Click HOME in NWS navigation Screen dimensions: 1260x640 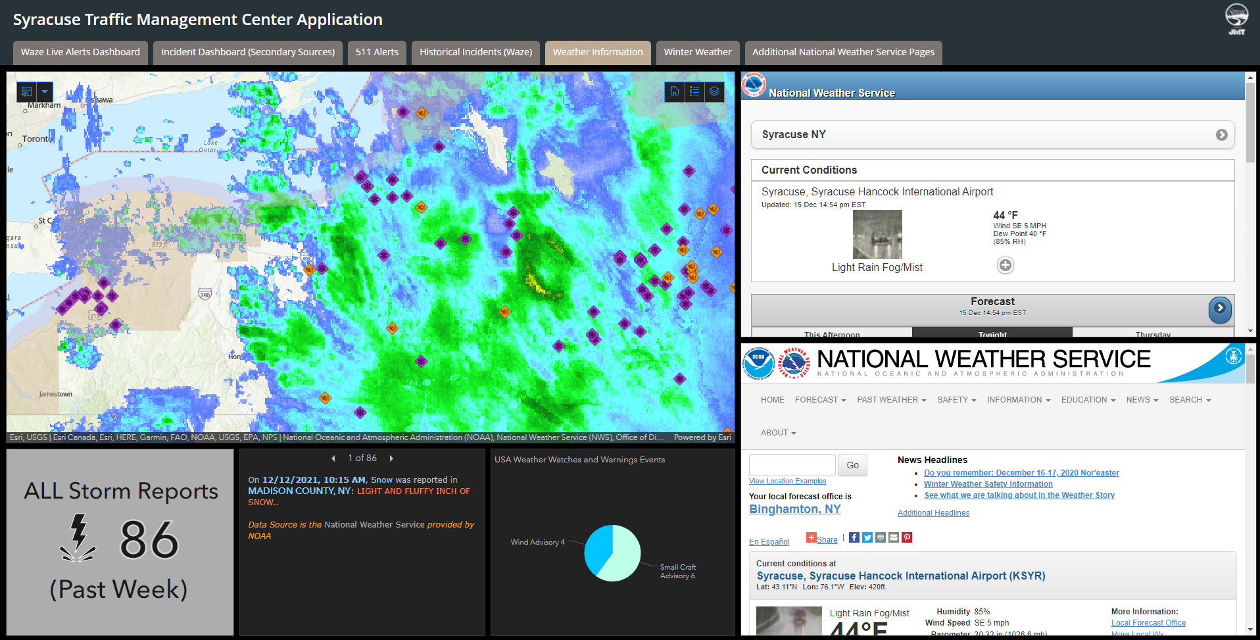[773, 400]
